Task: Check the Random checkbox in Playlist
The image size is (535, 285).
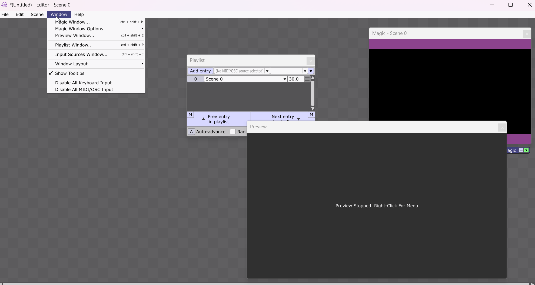Action: click(233, 132)
